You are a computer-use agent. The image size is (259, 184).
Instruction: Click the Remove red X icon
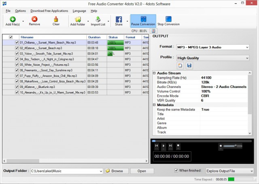point(34,19)
